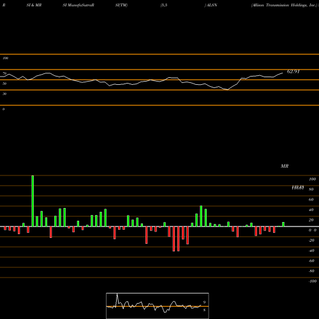Viewport: 319px width, 319px height.
Task: Click the '(5,5' parameter text
Action: click(164, 5)
